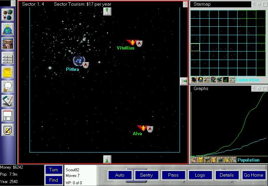The image size is (268, 186).
Task: Open the light bulb research icon
Action: [x=7, y=87]
